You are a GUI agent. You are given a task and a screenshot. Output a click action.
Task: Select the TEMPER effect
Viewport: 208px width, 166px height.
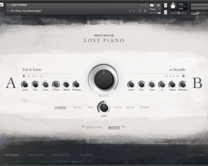(60, 107)
